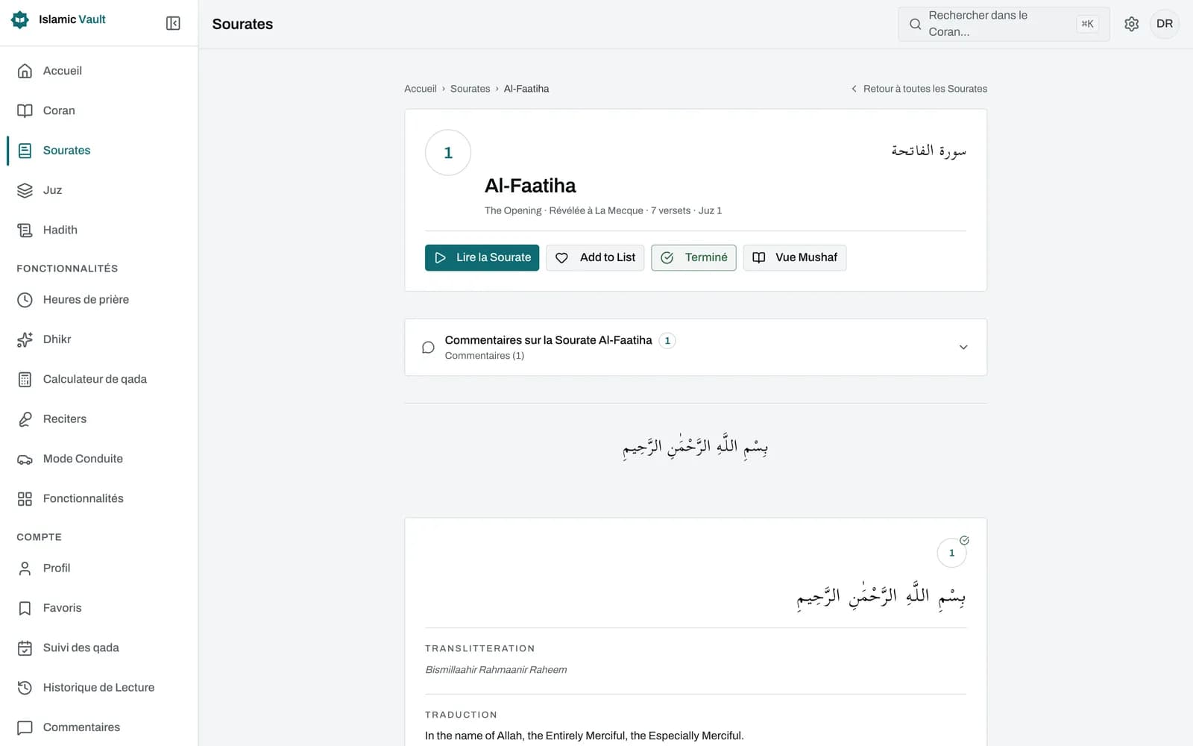Click Retour à toutes les Sourates
Viewport: 1193px width, 746px height.
pos(919,89)
